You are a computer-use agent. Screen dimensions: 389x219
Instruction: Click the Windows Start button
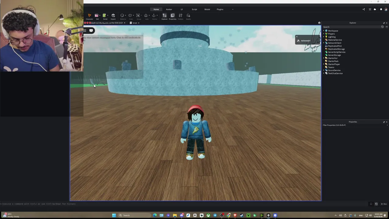(x=114, y=215)
